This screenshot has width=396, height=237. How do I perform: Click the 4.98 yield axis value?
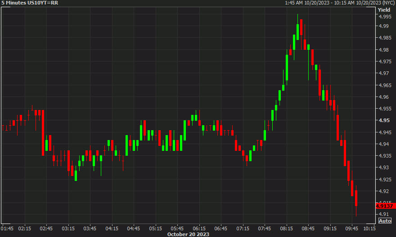[x=383, y=50]
